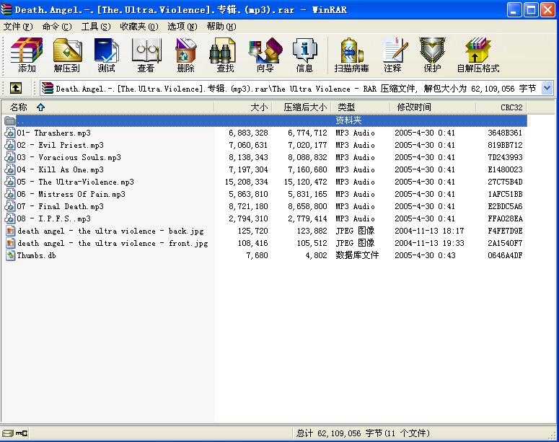Click the parent folder icon in the '..' row
Screen dimensions: 559x442
[10, 120]
